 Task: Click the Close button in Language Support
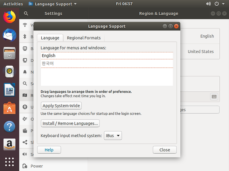click(165, 150)
